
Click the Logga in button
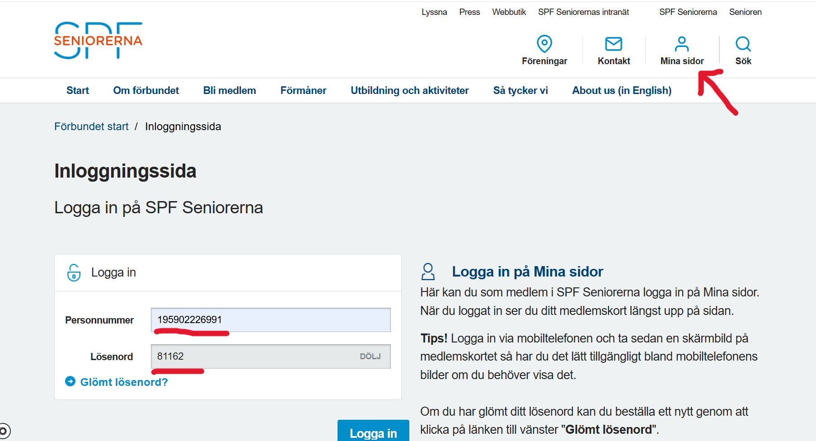point(373,432)
